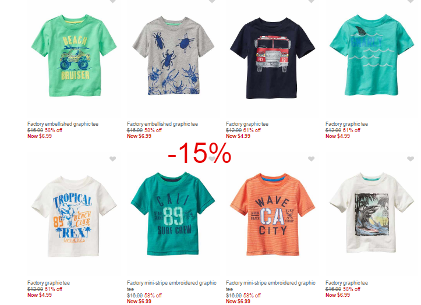This screenshot has height=305, width=421.
Task: Select the teal Cali 89 Surf Crew tee
Action: 173,214
